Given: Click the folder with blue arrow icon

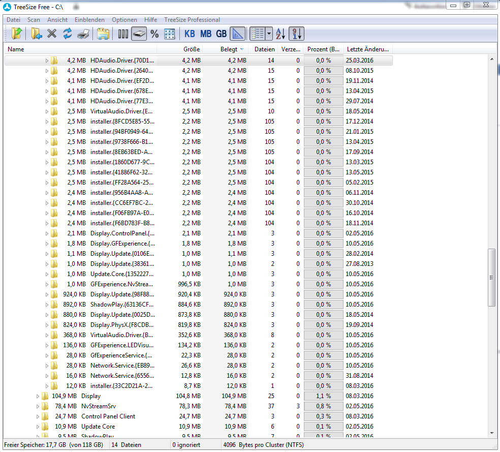Looking at the screenshot, I should [x=37, y=34].
